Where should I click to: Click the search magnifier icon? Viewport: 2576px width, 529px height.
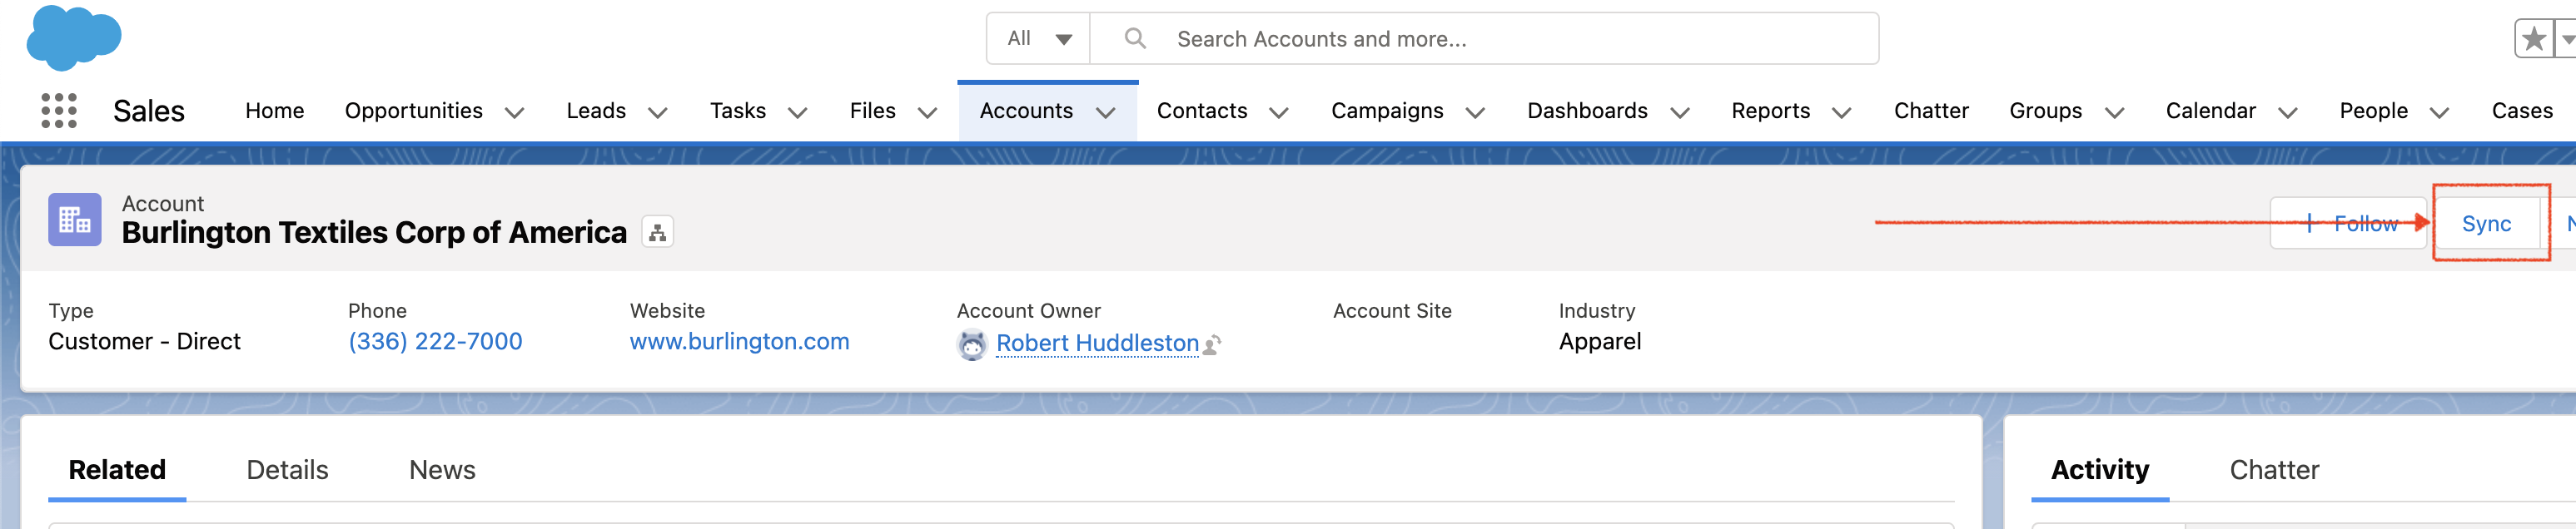1135,38
